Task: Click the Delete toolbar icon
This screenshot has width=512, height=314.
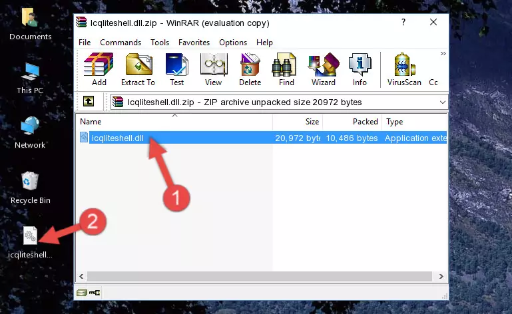Action: click(x=250, y=70)
